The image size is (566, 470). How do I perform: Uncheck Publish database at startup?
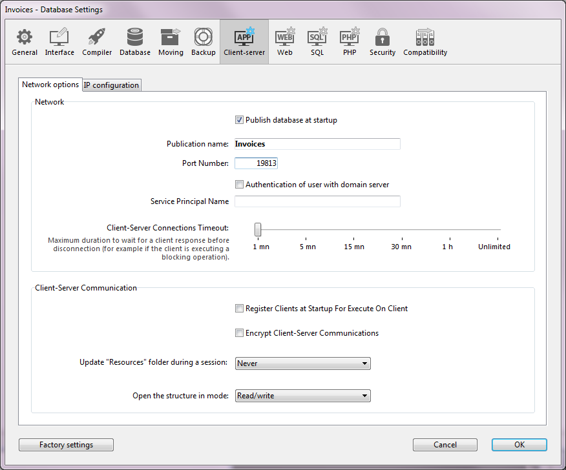tap(240, 120)
